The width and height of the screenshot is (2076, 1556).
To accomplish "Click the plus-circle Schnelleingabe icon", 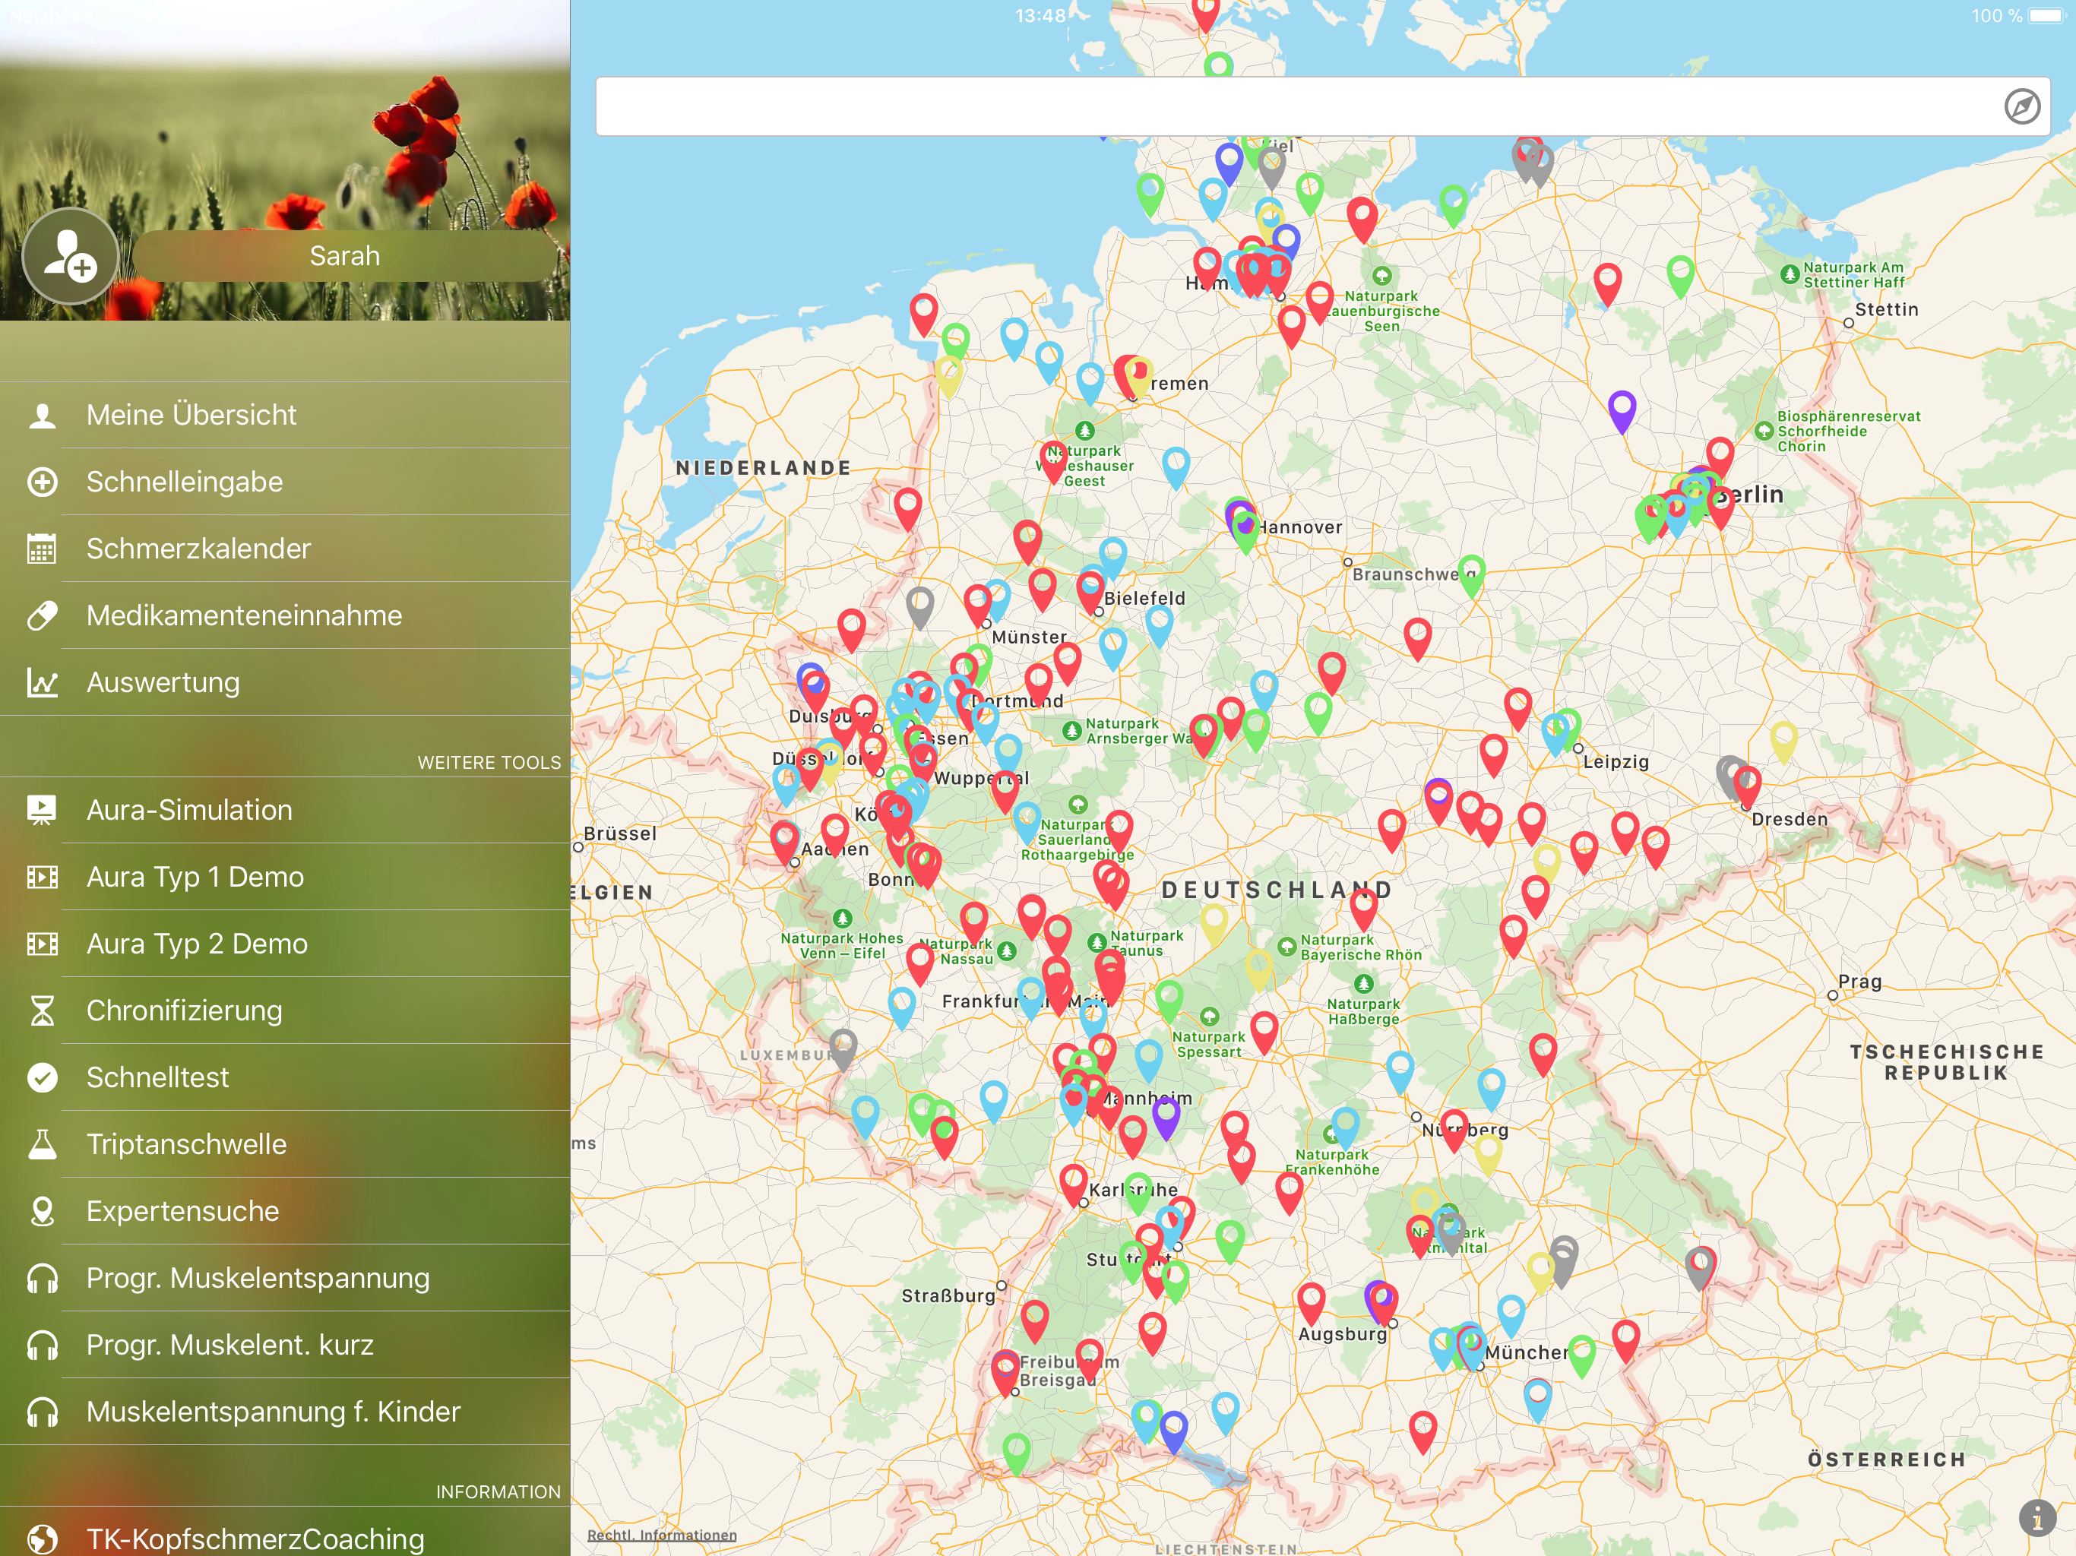I will click(43, 482).
